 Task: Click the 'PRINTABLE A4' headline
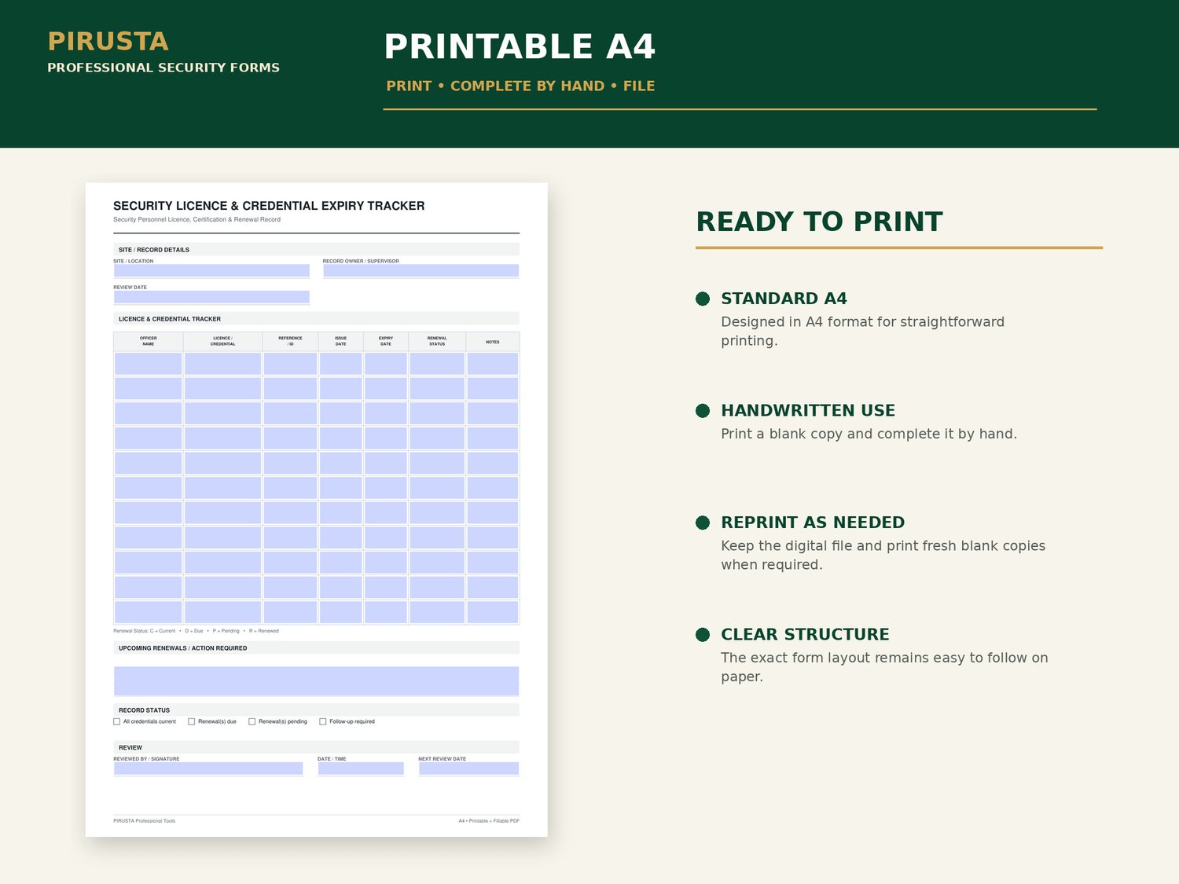coord(520,47)
